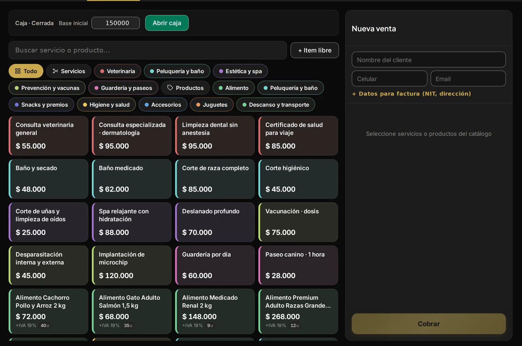Add Corte higiénico service
Screen dimensions: 522x346
tap(298, 179)
